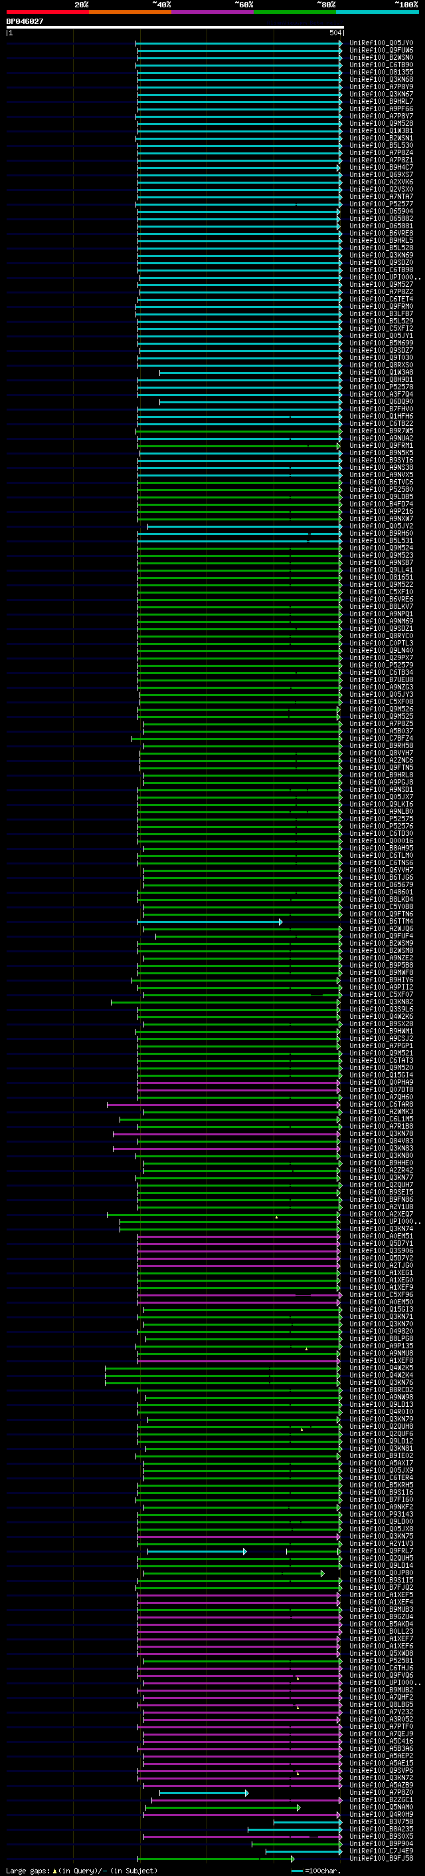The image size is (425, 1876).
Task: Click the purple alignment bar for UniRef100_Q3KN83
Action: pos(226,1149)
